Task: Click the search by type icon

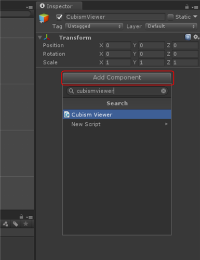Action: 5,224
